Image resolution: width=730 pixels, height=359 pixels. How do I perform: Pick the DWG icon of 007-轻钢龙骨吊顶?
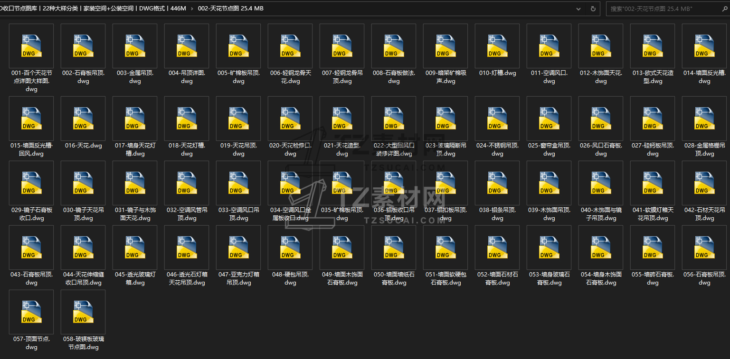coord(342,46)
